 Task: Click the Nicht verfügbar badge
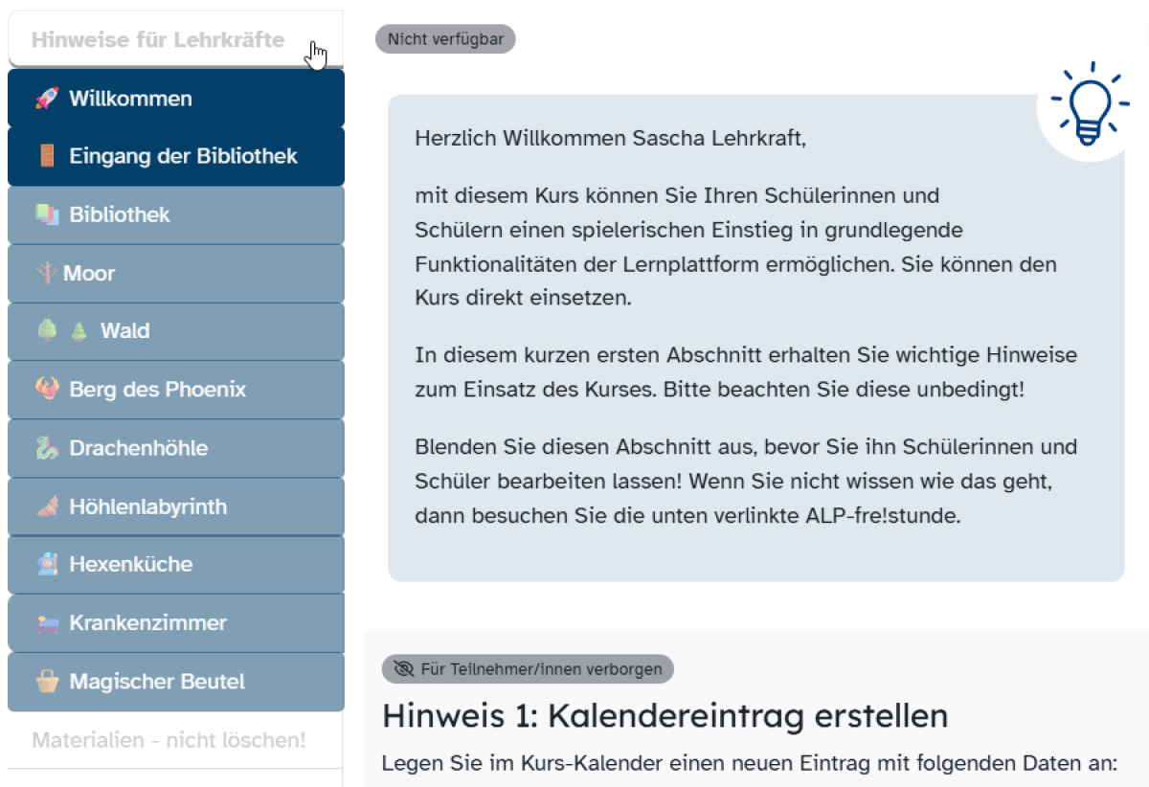(x=445, y=39)
